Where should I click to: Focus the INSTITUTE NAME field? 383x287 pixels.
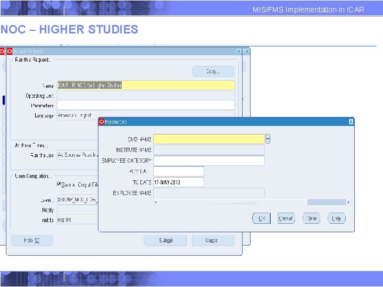[209, 149]
